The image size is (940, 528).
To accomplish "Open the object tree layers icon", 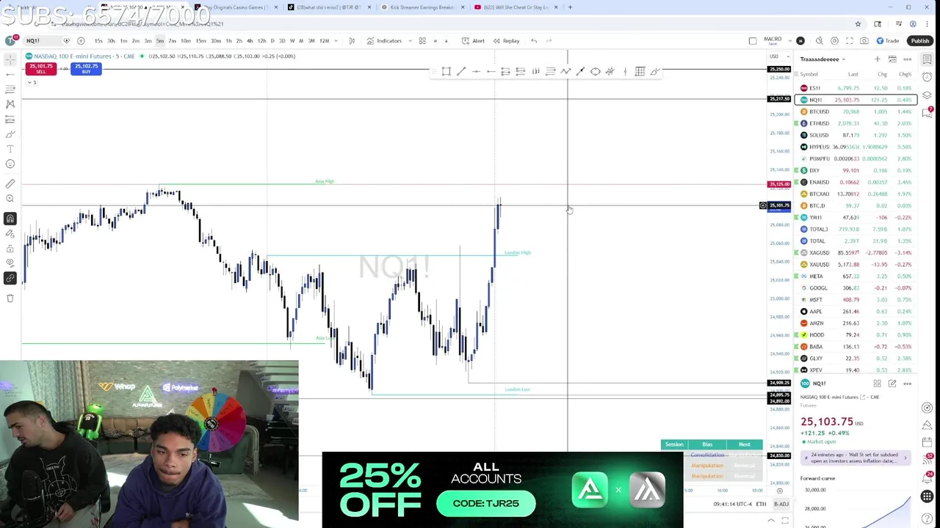I will coord(928,95).
